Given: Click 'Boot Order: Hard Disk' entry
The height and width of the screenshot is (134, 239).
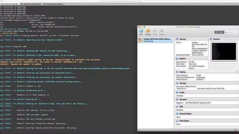Looking at the screenshot, I should pyautogui.click(x=186, y=64).
